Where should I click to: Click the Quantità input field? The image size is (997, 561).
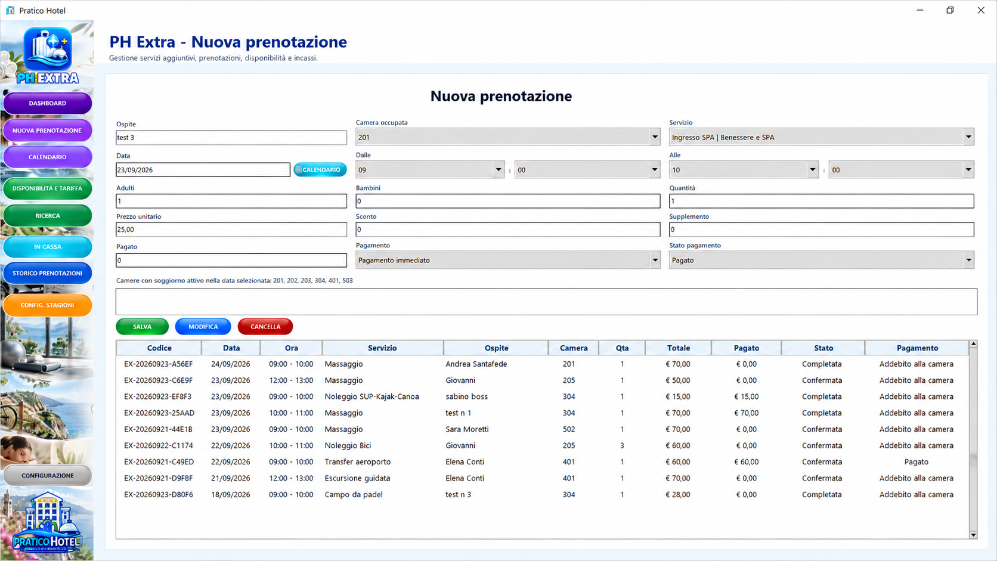click(x=822, y=201)
